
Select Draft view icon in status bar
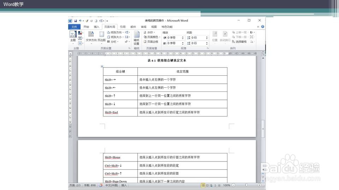point(219,185)
